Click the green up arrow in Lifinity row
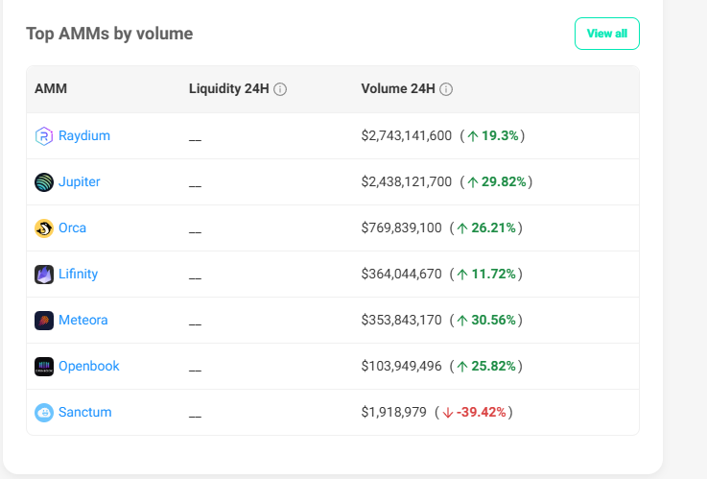Viewport: 707px width, 479px height. click(462, 275)
